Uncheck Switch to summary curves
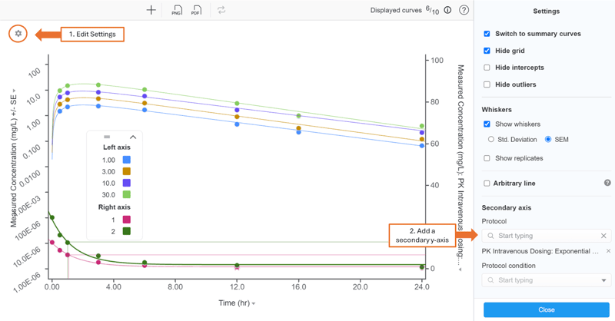The height and width of the screenshot is (321, 615). point(487,34)
